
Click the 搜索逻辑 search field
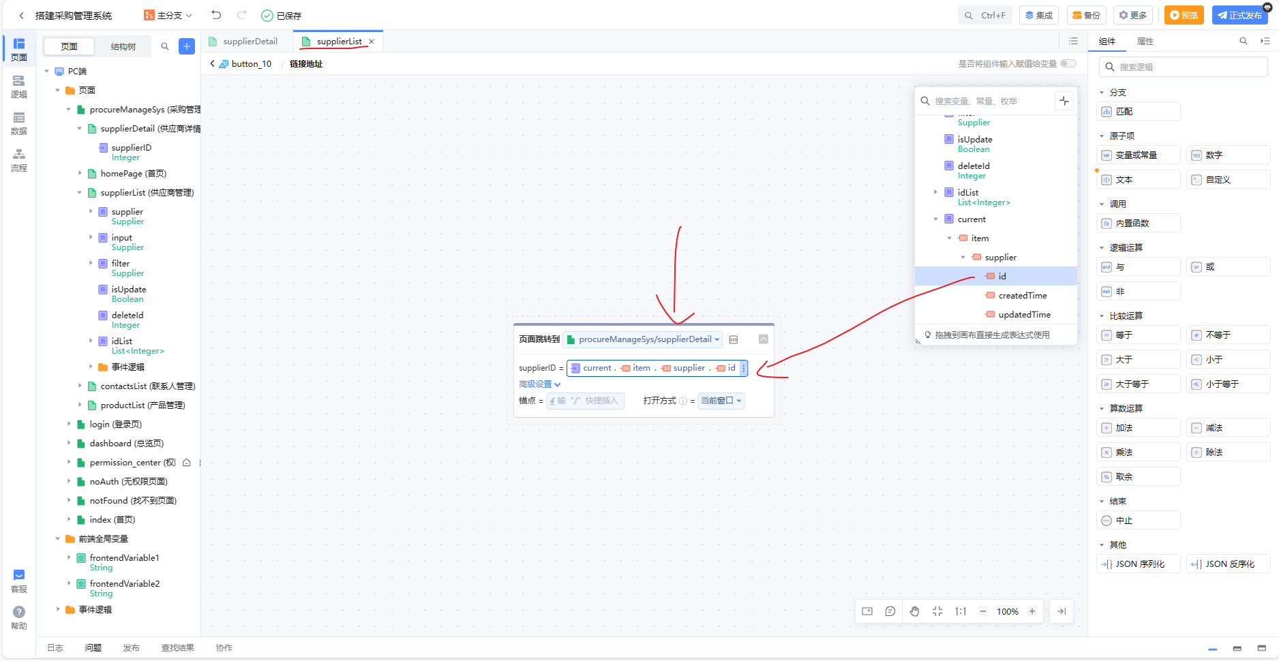(1183, 67)
